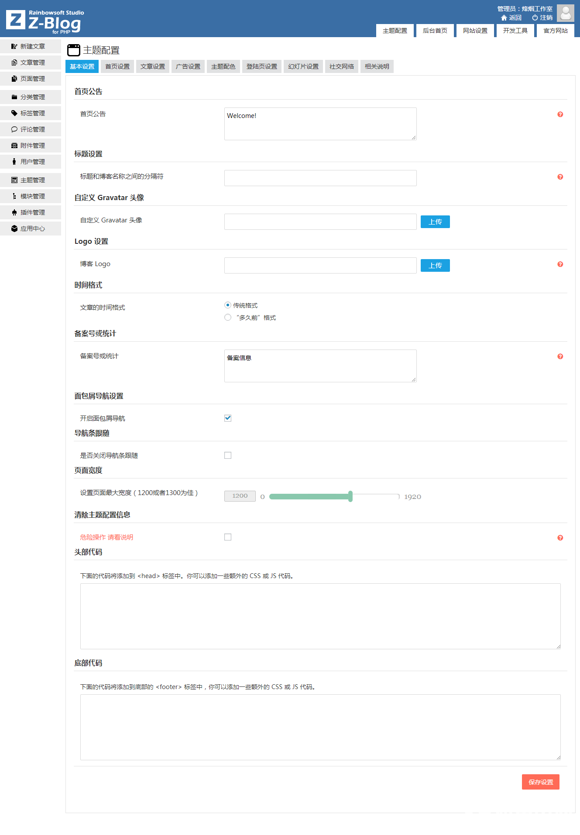The image size is (580, 835).
Task: Switch to 基本设置 tab
Action: [x=82, y=66]
